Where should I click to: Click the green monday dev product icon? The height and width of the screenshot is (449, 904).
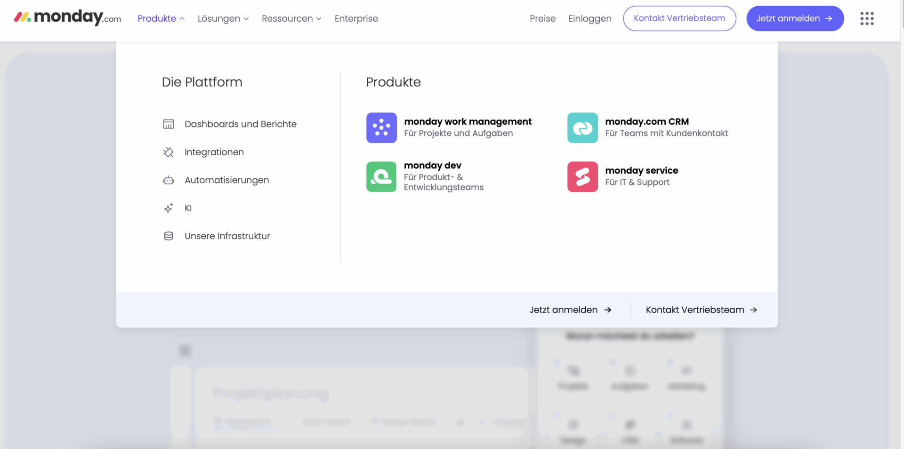[381, 176]
